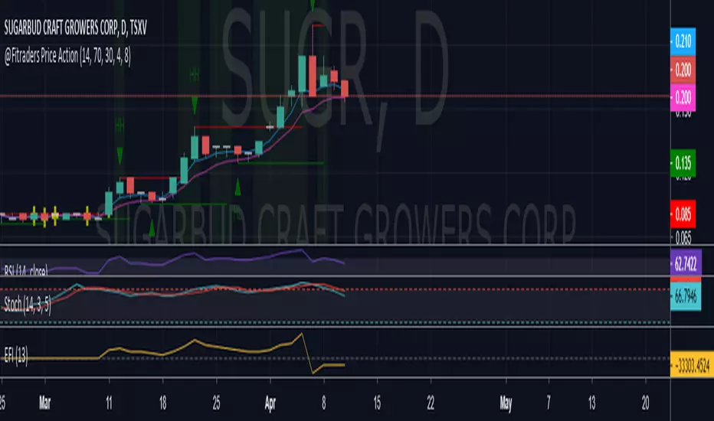Screen dimensions: 714x421
Task: Click the 11 date label on time axis
Action: tap(110, 403)
